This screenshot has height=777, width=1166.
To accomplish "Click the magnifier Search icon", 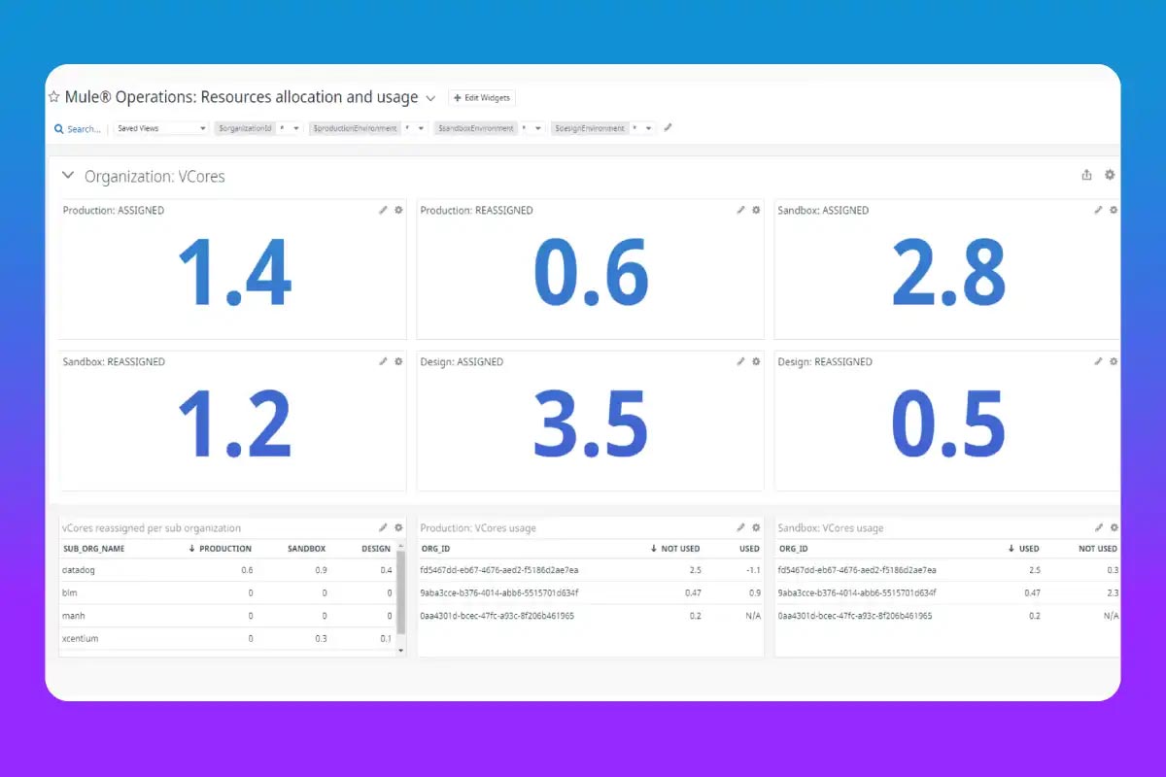I will point(59,128).
